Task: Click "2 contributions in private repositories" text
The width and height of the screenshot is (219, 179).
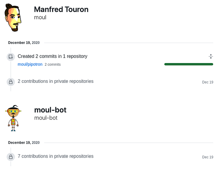Action: coord(55,81)
